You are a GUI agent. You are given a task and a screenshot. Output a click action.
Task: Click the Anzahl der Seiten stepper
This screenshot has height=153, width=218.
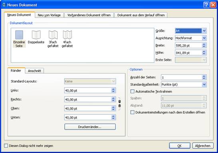point(204,77)
